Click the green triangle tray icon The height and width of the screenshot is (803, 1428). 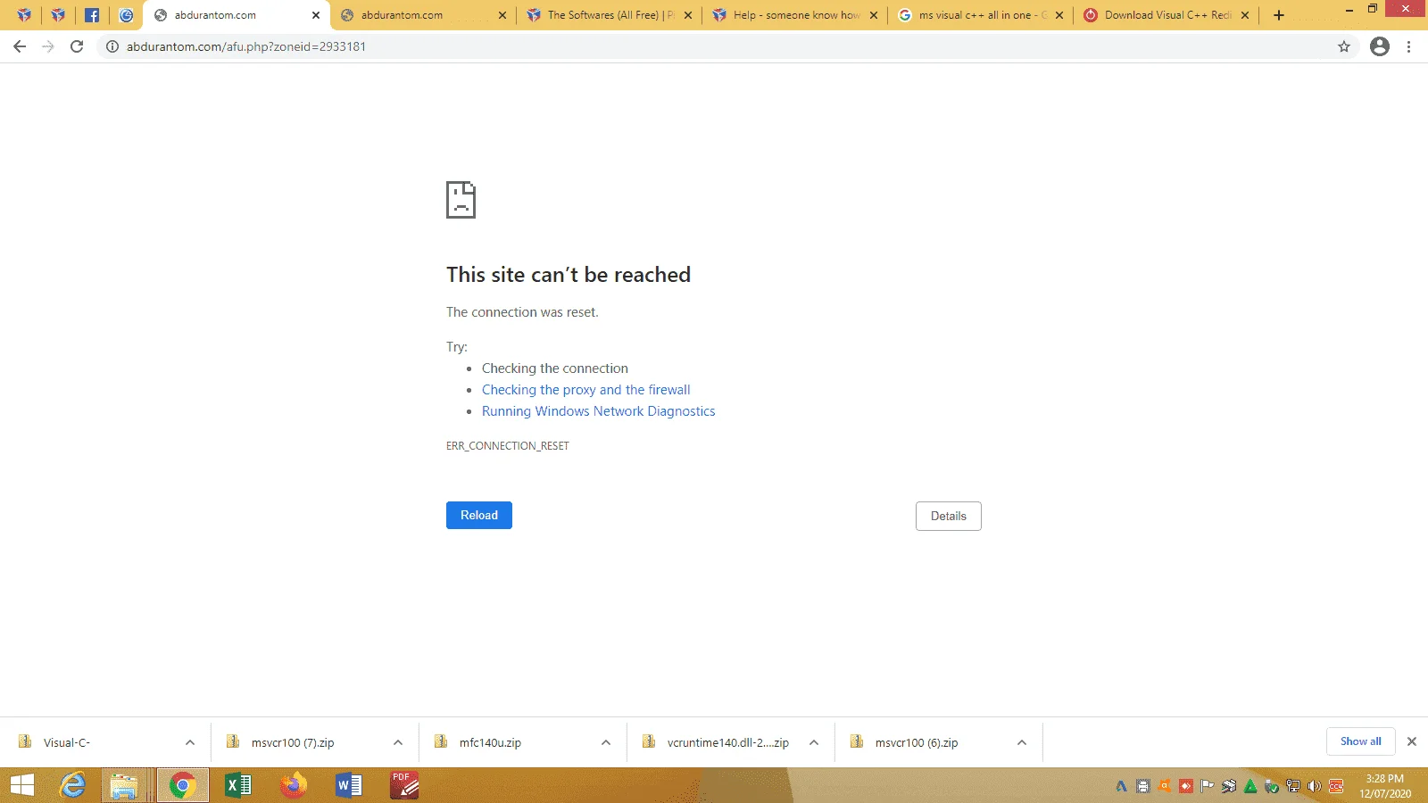(1250, 786)
